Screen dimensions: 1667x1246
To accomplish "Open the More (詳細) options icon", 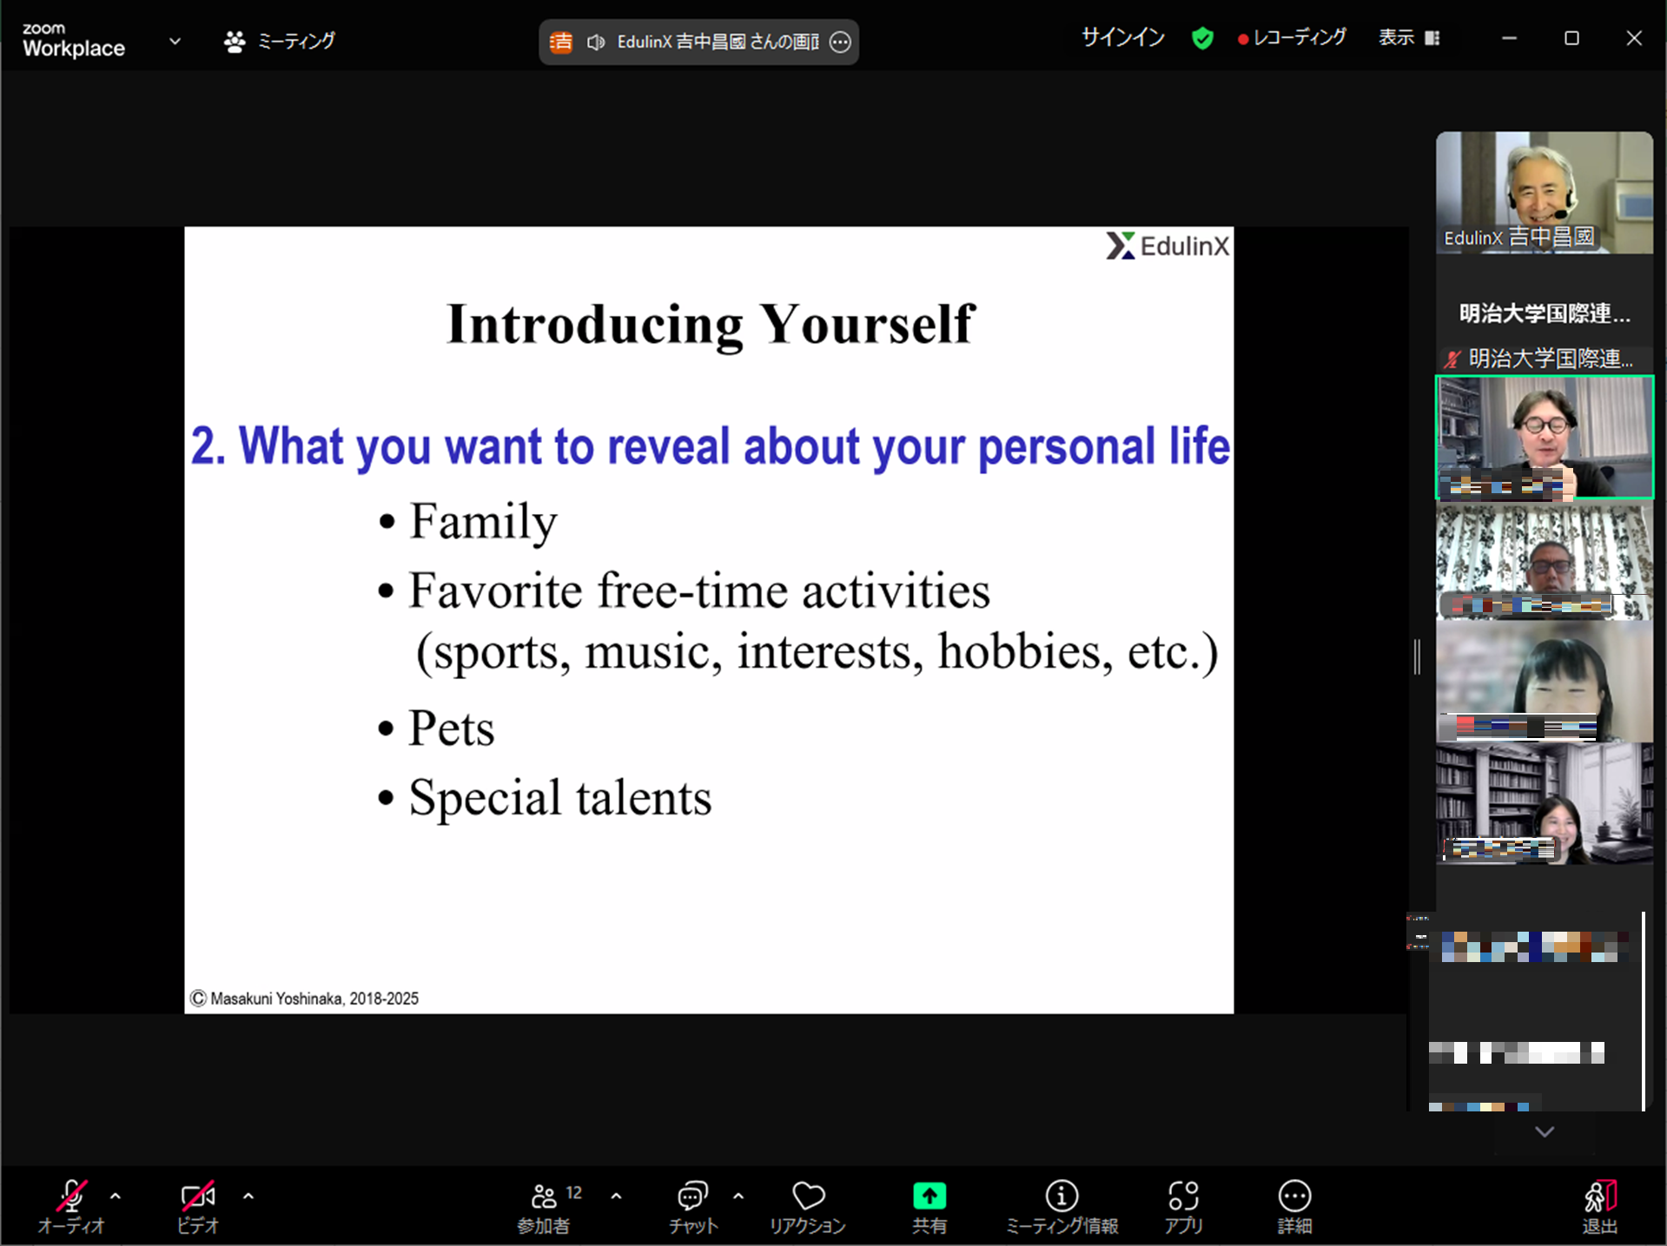I will click(x=1293, y=1197).
